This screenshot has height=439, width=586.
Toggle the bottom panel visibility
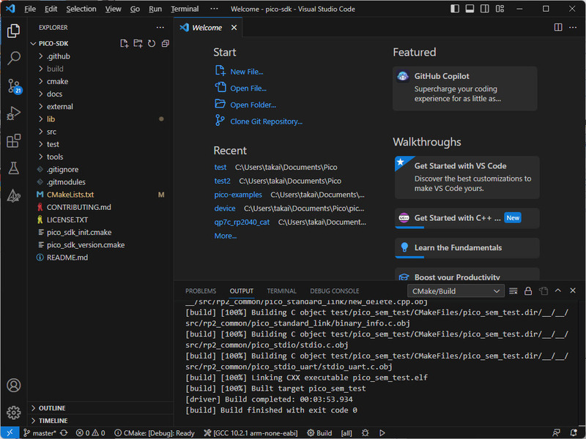tap(471, 9)
